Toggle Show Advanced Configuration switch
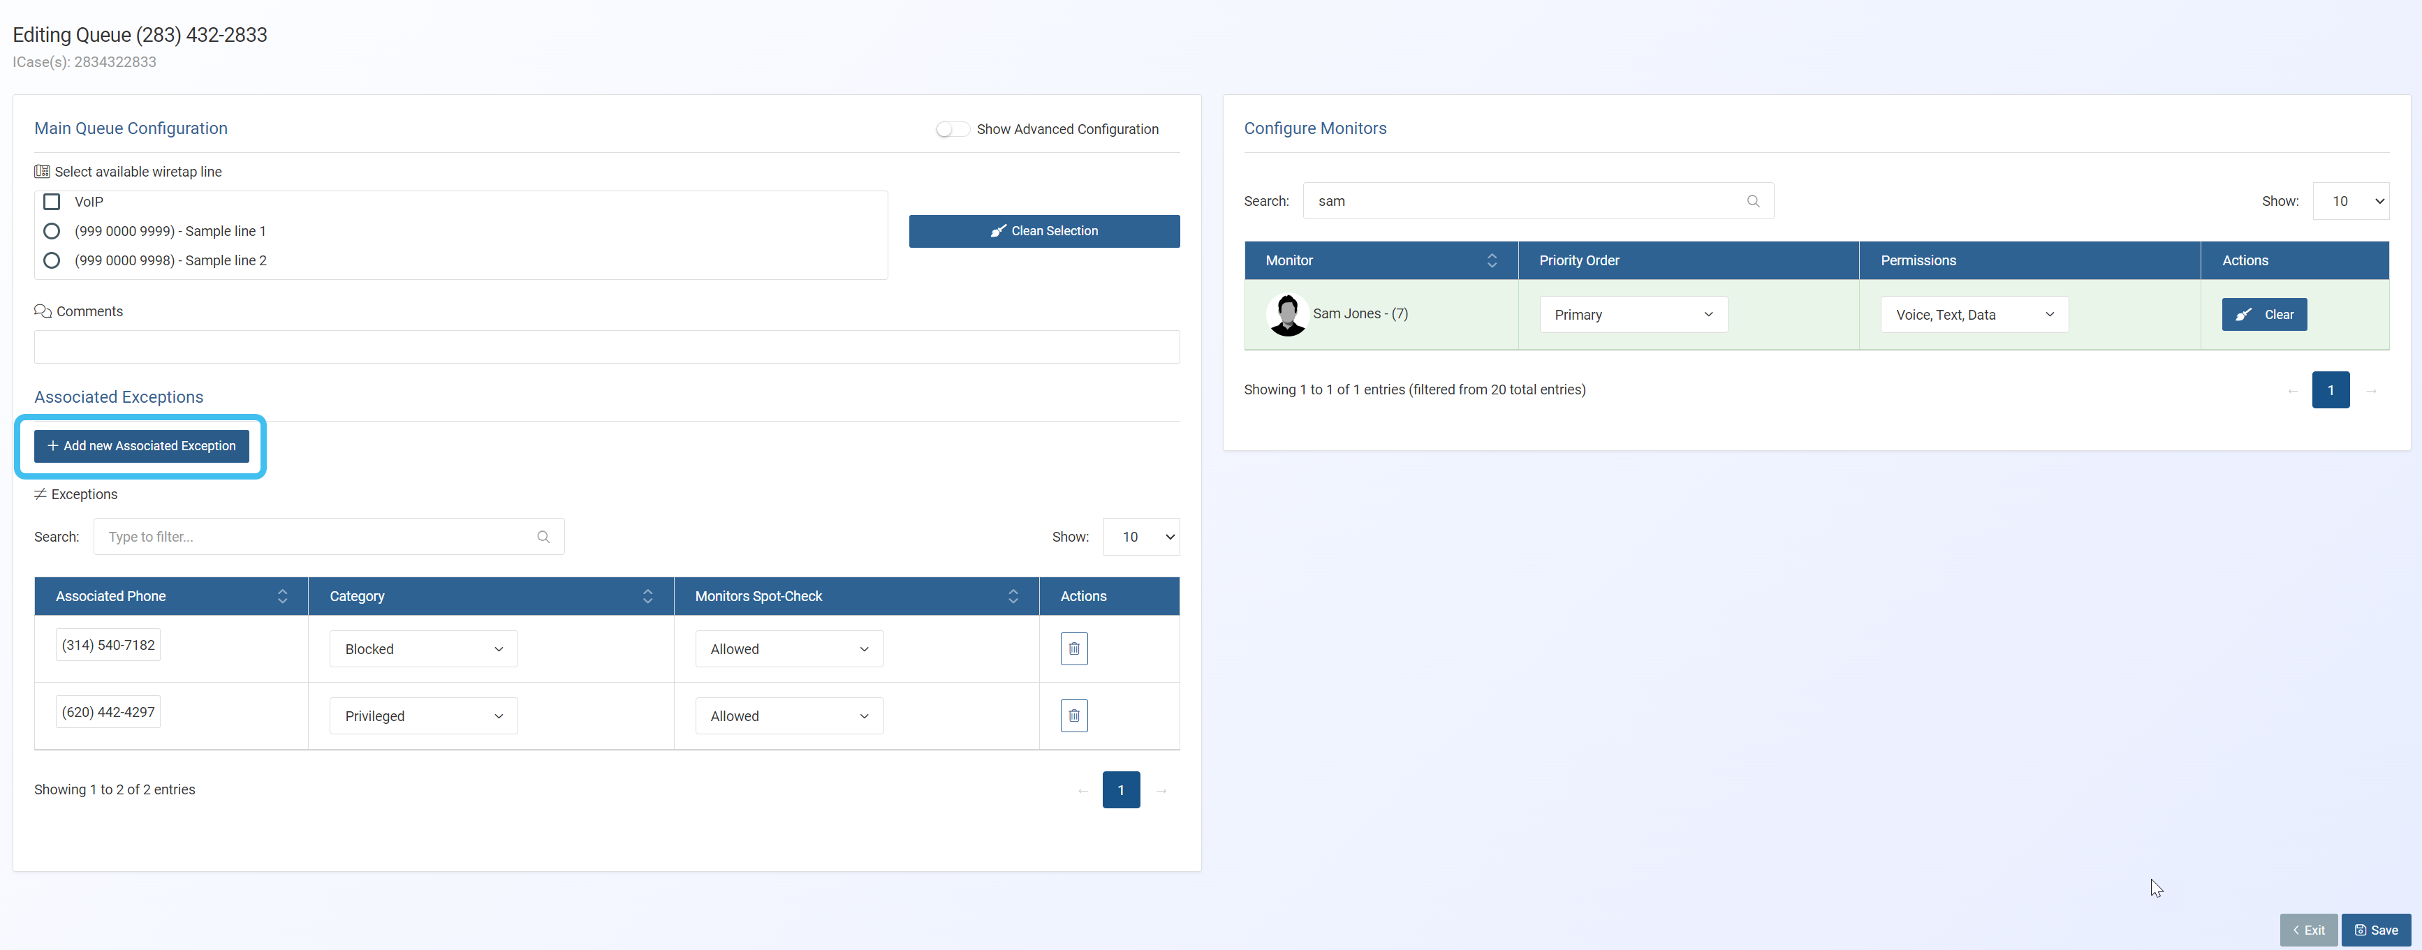Viewport: 2422px width, 950px height. pos(951,130)
